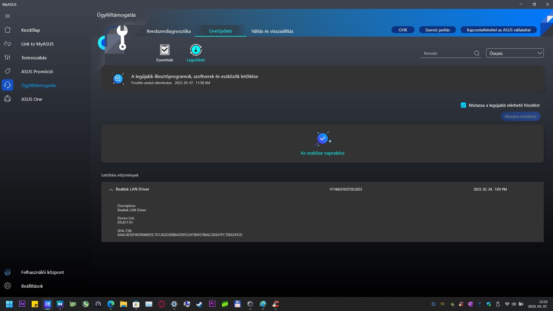Open Windows Security tray icon
This screenshot has width=553, height=311.
pyautogui.click(x=489, y=304)
